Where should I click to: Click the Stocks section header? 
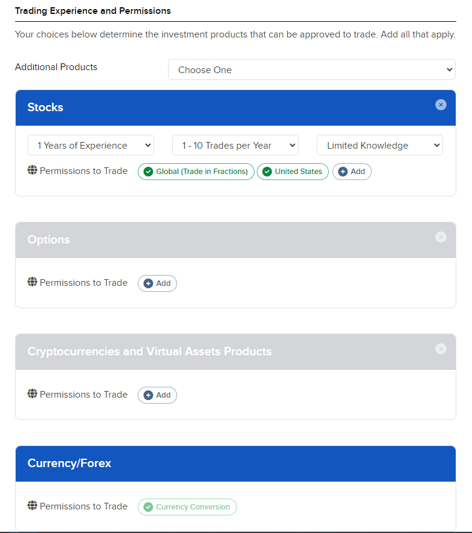[x=235, y=108]
